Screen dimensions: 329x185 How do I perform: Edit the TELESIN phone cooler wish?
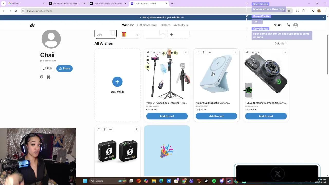[247, 52]
